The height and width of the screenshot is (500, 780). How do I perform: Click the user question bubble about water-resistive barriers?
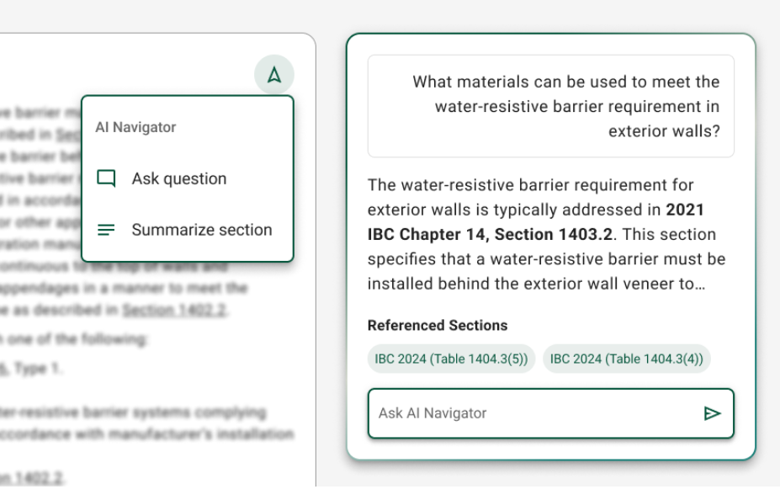[550, 106]
